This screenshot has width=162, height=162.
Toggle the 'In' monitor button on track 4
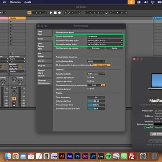pos(11,66)
